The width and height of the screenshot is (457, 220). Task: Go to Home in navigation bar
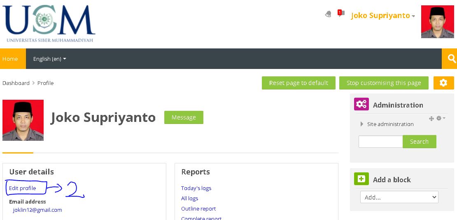(10, 59)
